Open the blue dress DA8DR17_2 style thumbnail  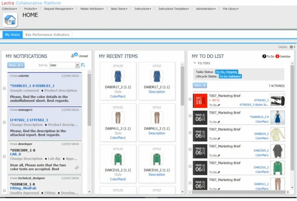click(118, 76)
